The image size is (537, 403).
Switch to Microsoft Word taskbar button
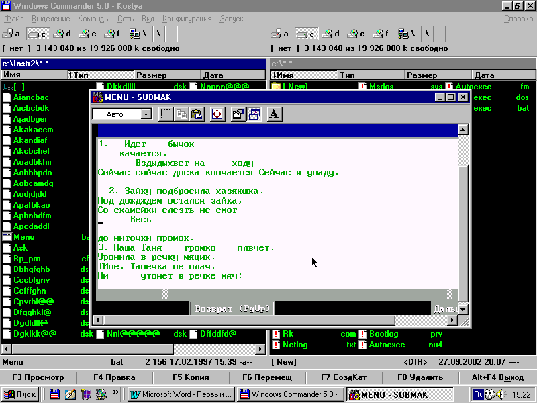click(182, 394)
